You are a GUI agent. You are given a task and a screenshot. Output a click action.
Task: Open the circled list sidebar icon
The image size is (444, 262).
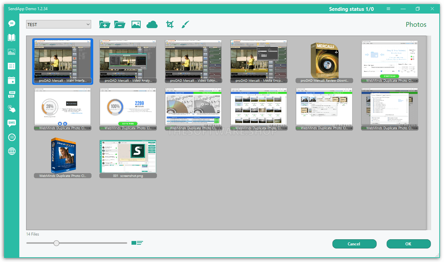click(x=12, y=137)
